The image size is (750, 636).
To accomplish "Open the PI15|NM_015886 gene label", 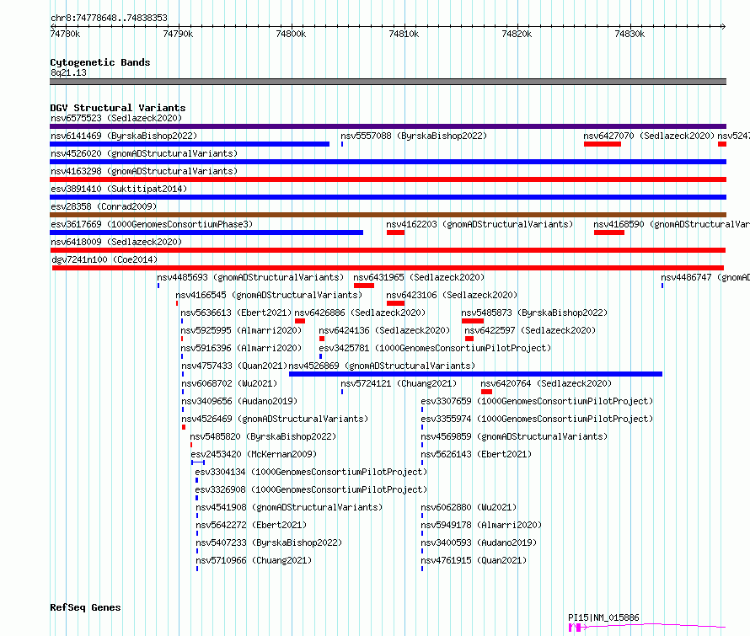I will (x=603, y=617).
